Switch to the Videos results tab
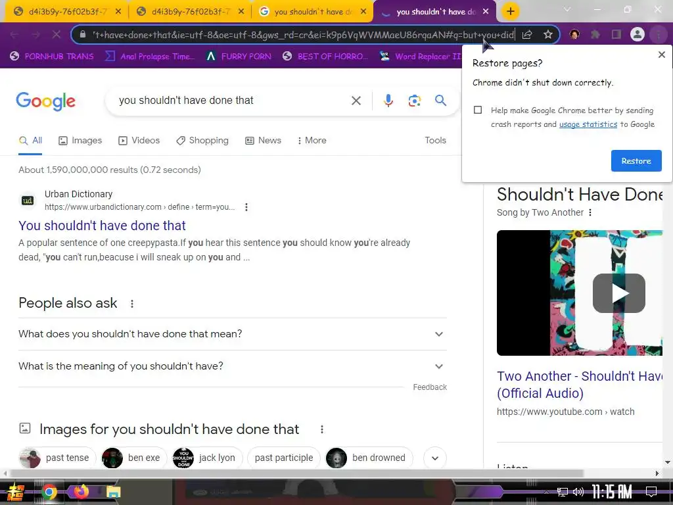This screenshot has width=673, height=505. pyautogui.click(x=139, y=141)
